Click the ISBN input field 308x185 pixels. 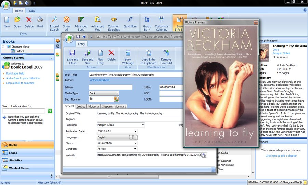coord(171,87)
